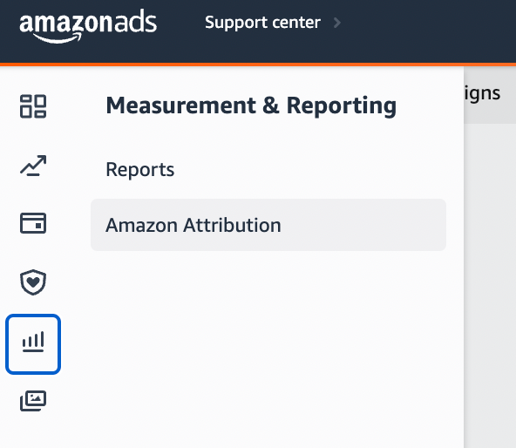The width and height of the screenshot is (516, 448).
Task: Select the bar chart Measurement icon
Action: pos(33,344)
